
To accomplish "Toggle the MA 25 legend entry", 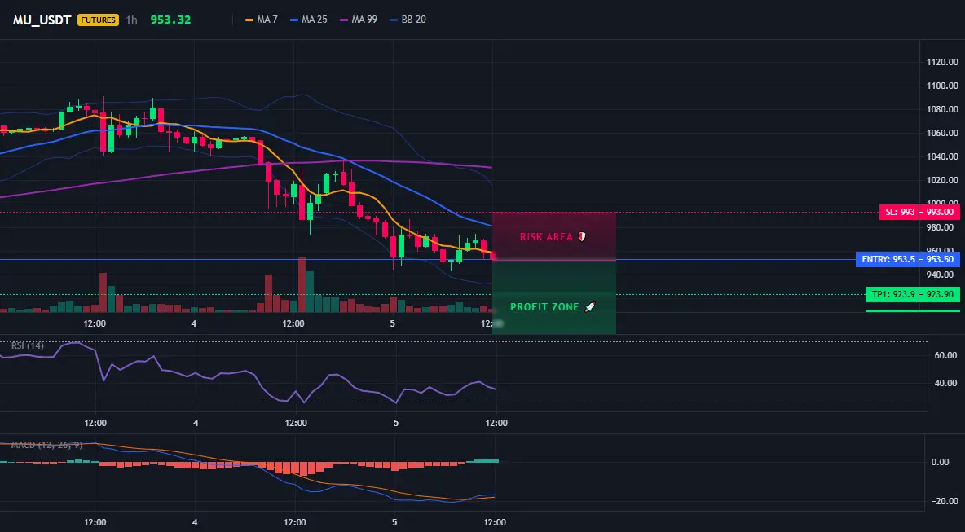I will click(309, 20).
